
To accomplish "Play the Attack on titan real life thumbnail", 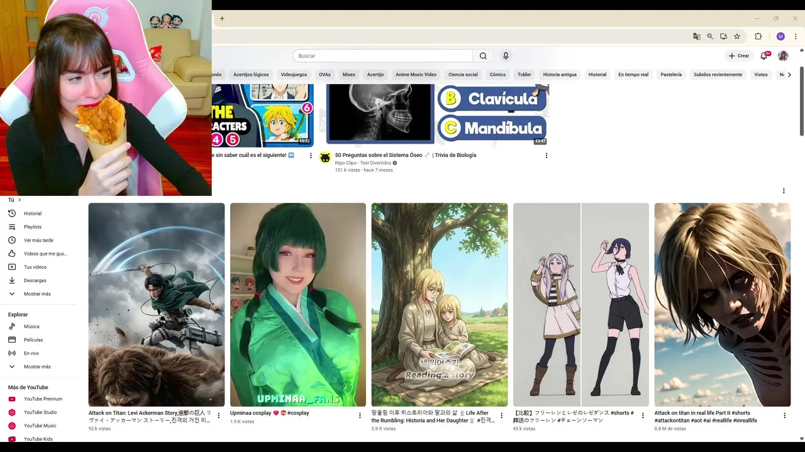I will click(723, 304).
